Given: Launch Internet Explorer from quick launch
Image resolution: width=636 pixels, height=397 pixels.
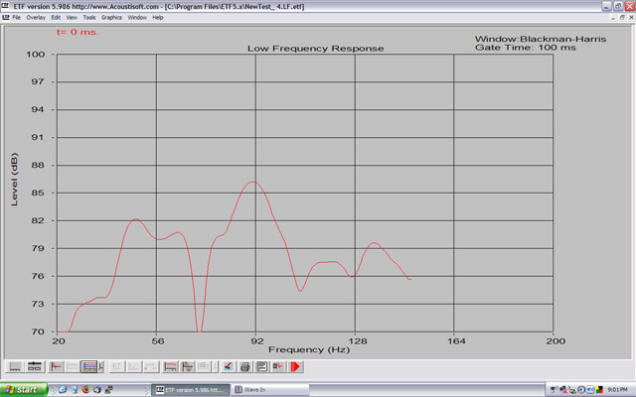Looking at the screenshot, I should click(x=63, y=389).
